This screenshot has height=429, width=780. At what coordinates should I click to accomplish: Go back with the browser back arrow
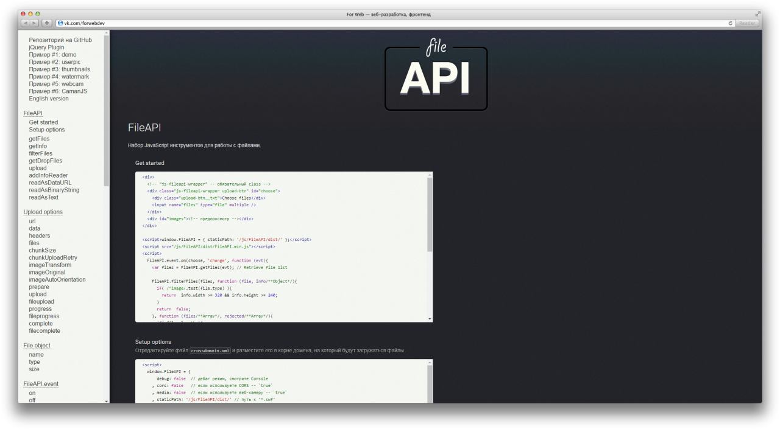[26, 23]
